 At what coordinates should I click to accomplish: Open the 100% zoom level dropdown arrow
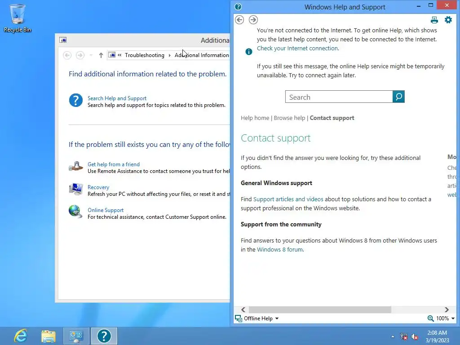pos(453,318)
